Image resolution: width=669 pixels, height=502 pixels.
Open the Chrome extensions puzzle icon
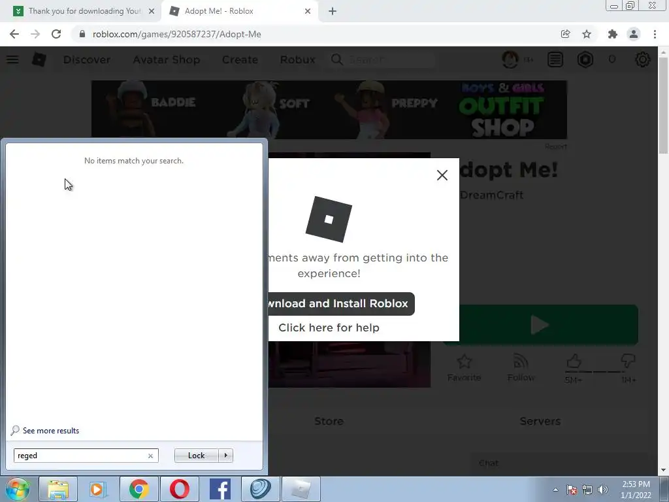point(613,34)
